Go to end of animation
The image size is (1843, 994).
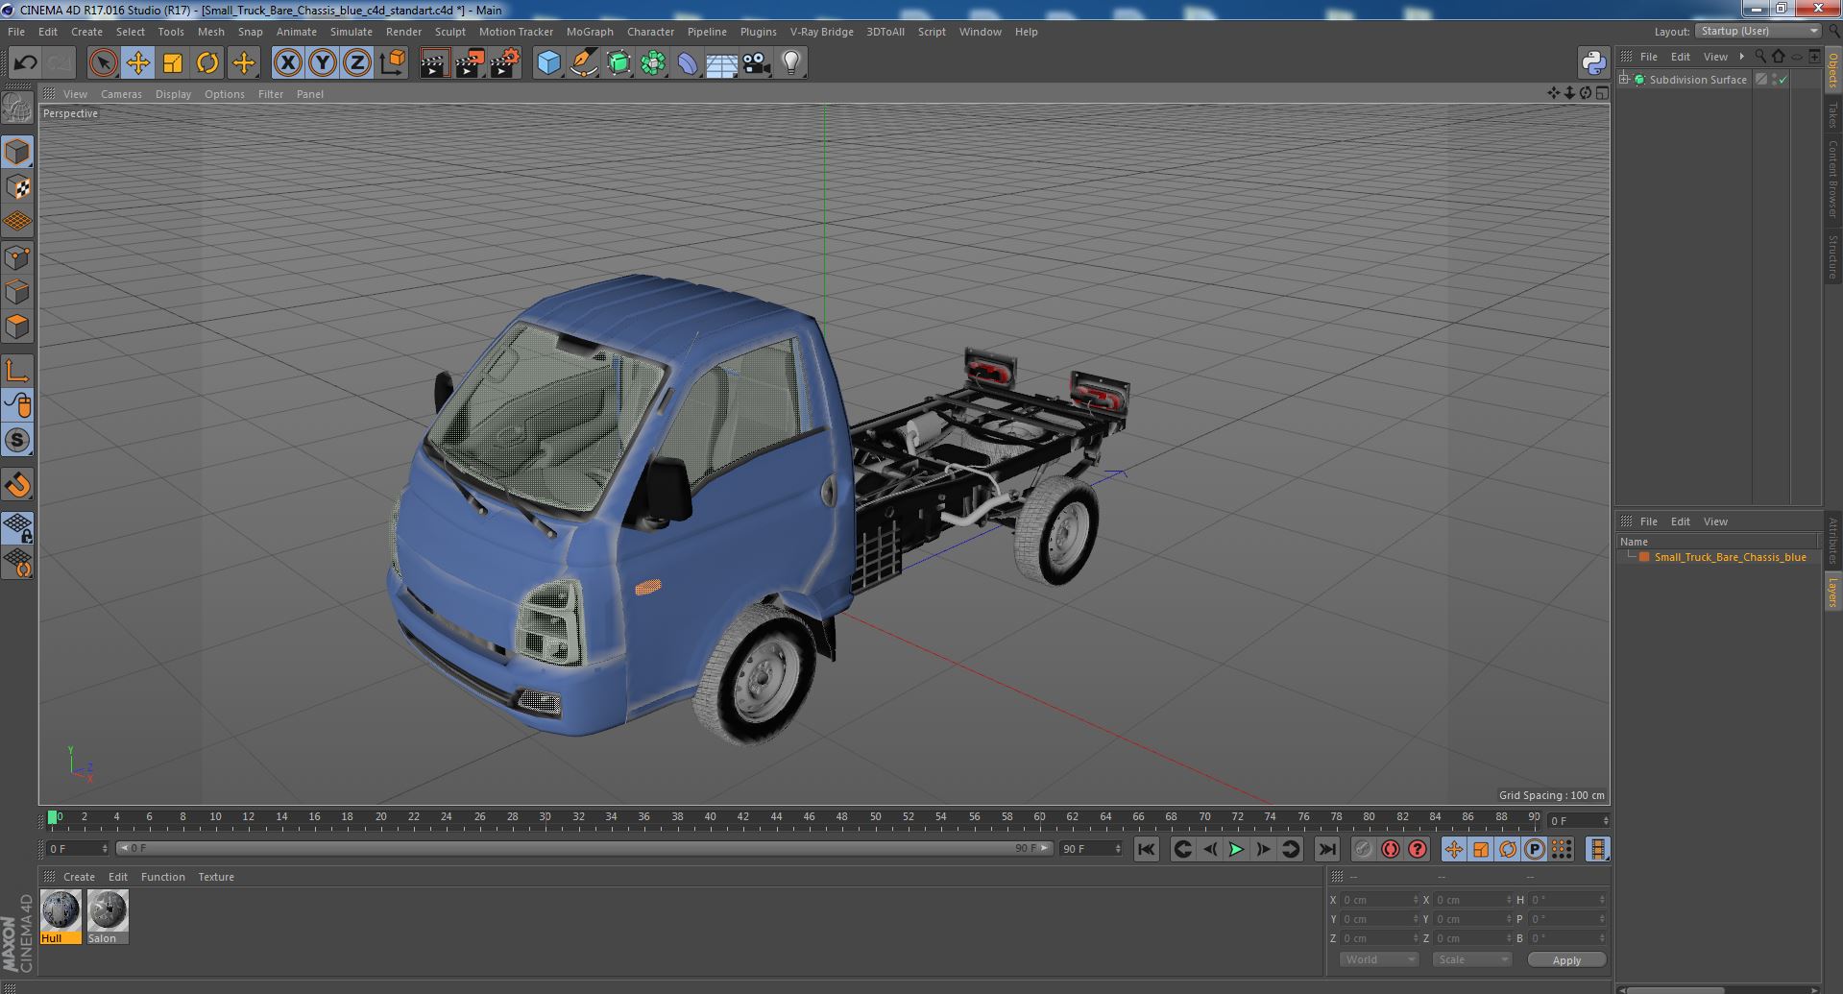pos(1327,849)
